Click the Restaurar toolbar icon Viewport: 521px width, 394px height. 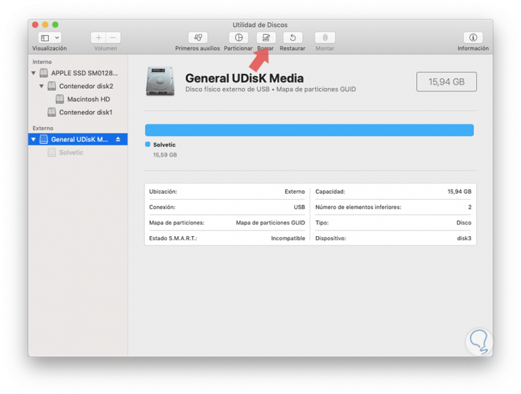[292, 38]
